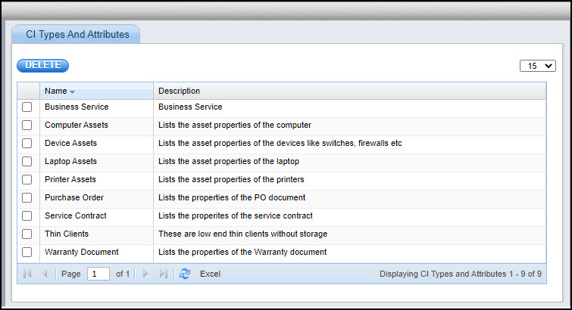572x310 pixels.
Task: Sort by the Description column header
Action: coord(179,91)
